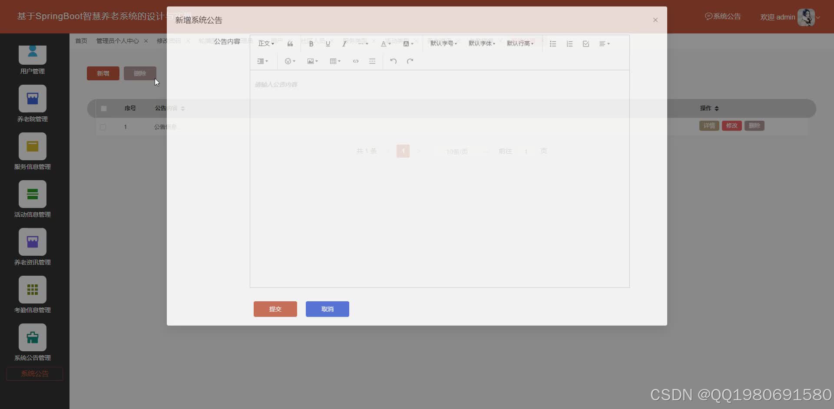This screenshot has width=834, height=409.
Task: Insert a horizontal divider line
Action: tap(372, 61)
